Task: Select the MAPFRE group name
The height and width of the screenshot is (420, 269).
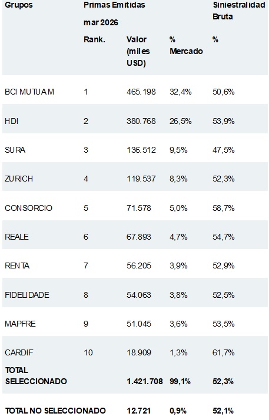Action: (20, 324)
